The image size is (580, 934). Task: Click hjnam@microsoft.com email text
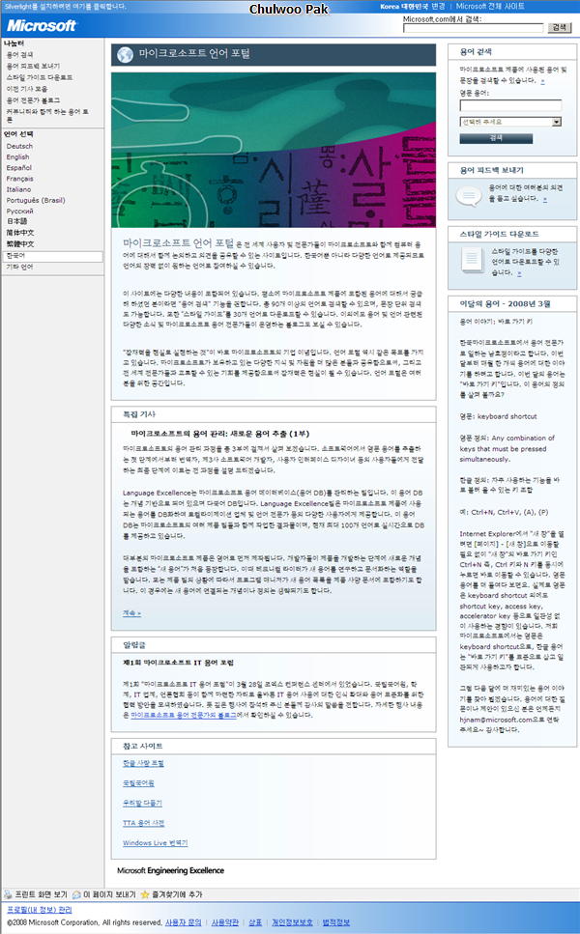[x=496, y=720]
